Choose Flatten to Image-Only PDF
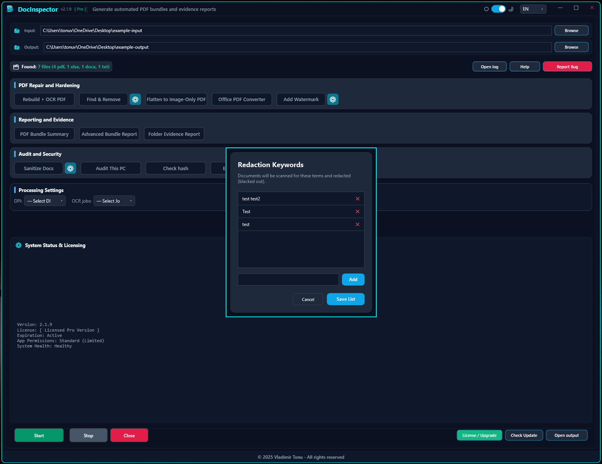 pyautogui.click(x=176, y=99)
